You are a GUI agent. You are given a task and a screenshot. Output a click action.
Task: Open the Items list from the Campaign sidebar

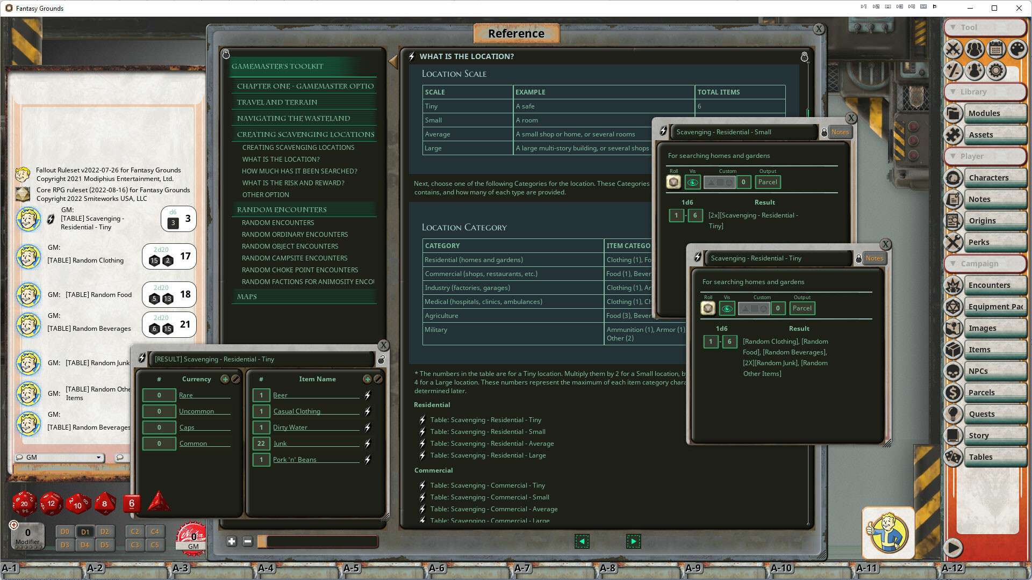point(995,349)
